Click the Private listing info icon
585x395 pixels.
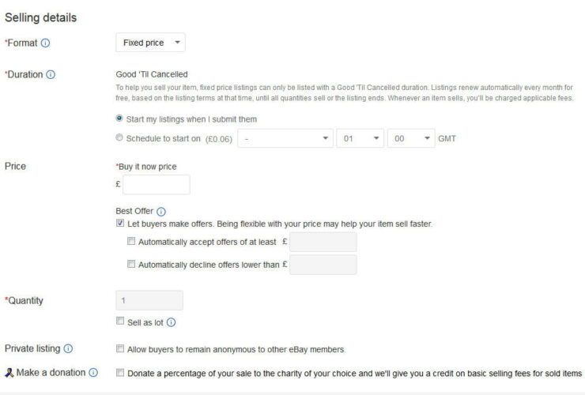(x=68, y=348)
